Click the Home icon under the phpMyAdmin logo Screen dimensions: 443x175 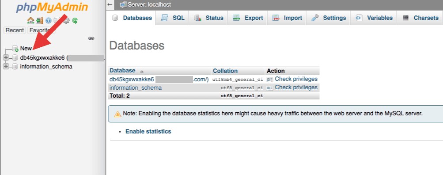30,20
